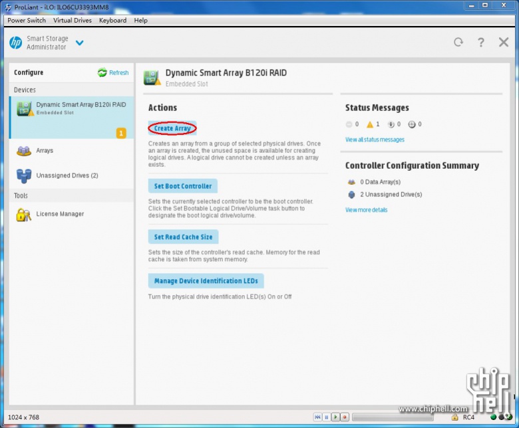Open the Virtual Drives menu
The height and width of the screenshot is (428, 519).
(73, 21)
